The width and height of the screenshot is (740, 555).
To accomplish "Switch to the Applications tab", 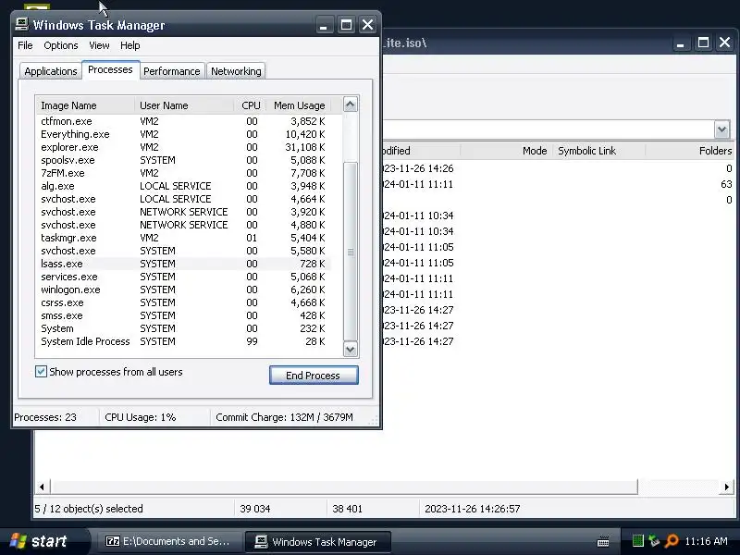I will click(51, 71).
